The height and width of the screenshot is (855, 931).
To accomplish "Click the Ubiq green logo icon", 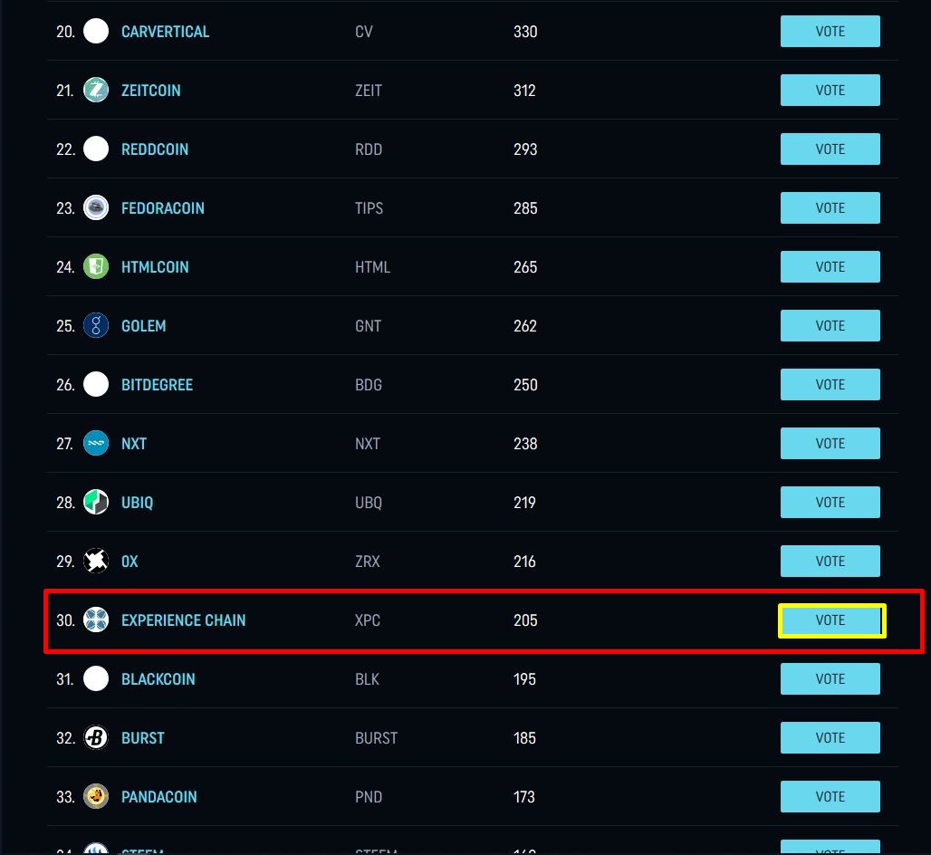I will click(96, 503).
